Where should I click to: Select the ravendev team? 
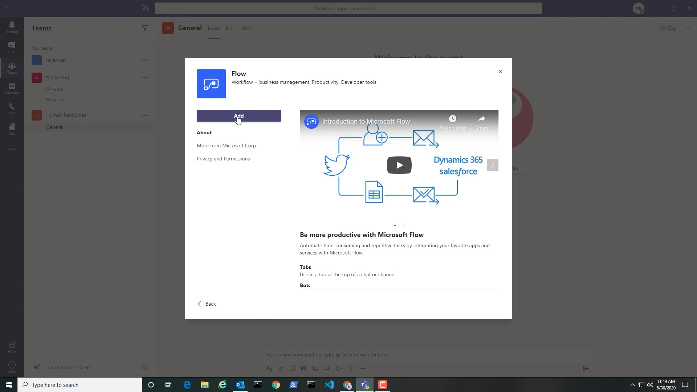(x=56, y=60)
